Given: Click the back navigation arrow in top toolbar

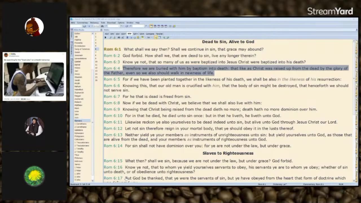Looking at the screenshot, I should [89, 26].
